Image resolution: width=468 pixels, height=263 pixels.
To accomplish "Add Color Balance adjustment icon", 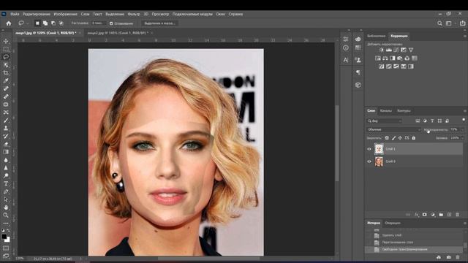I will point(385,58).
